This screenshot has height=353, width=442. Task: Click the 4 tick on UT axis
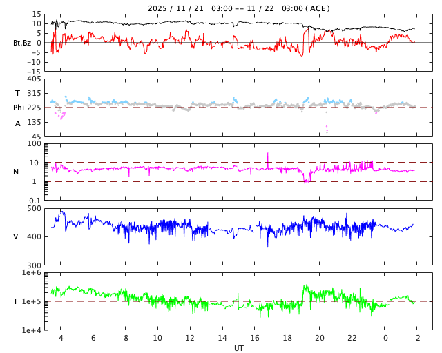click(61, 339)
